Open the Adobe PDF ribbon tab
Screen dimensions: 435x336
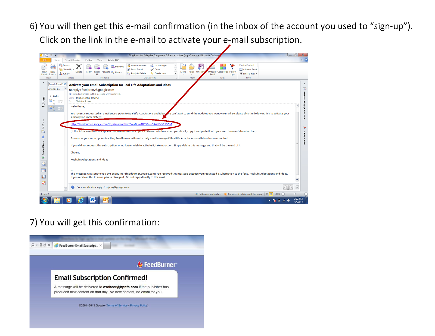(x=113, y=60)
